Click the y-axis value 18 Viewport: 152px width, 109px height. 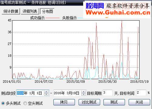(x=10, y=56)
